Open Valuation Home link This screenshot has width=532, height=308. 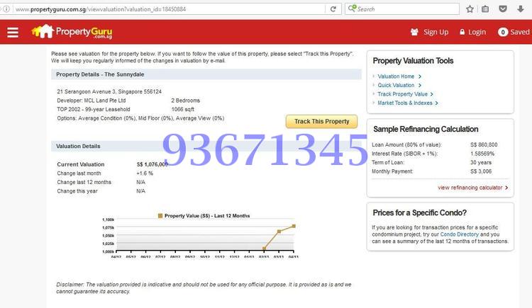tap(396, 76)
